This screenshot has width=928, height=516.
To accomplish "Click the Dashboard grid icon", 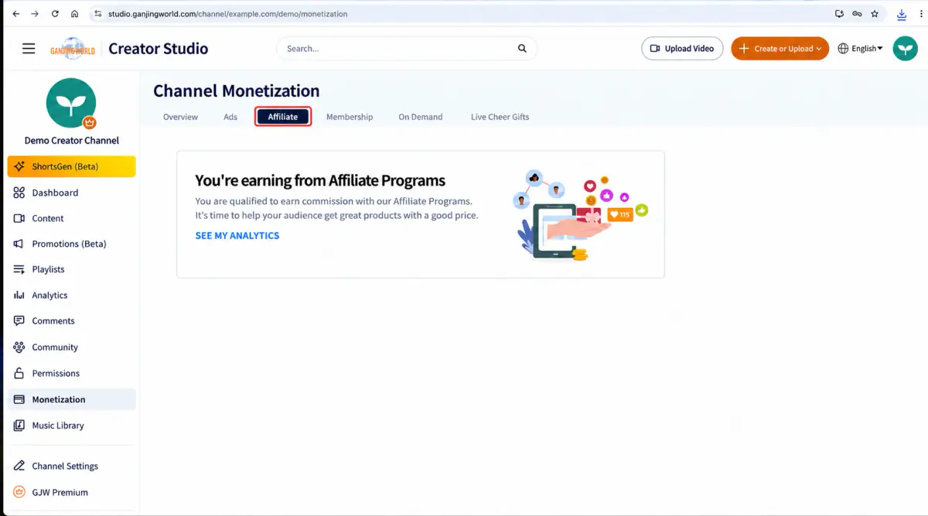I will (x=19, y=193).
